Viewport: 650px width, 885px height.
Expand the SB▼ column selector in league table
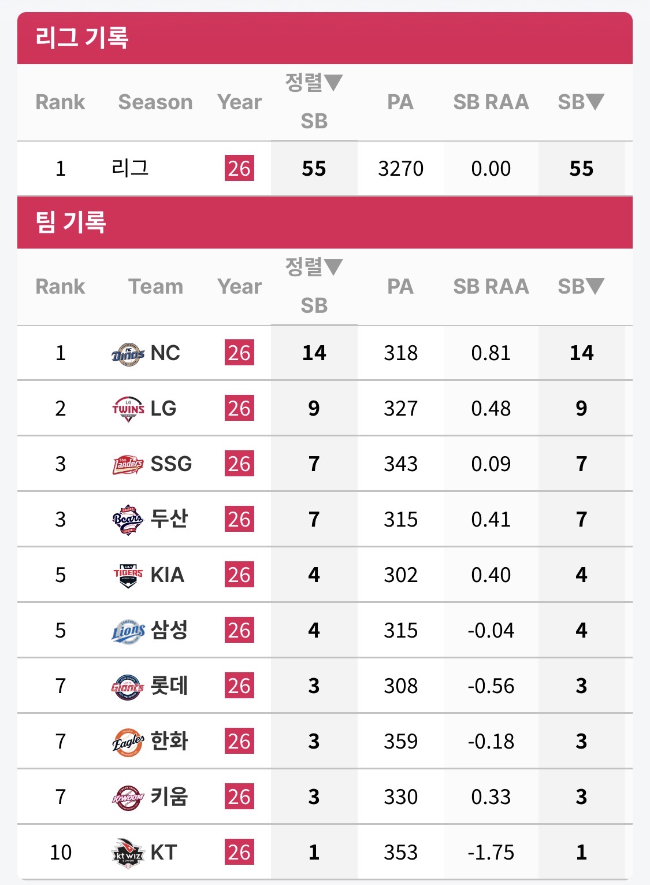click(x=581, y=102)
